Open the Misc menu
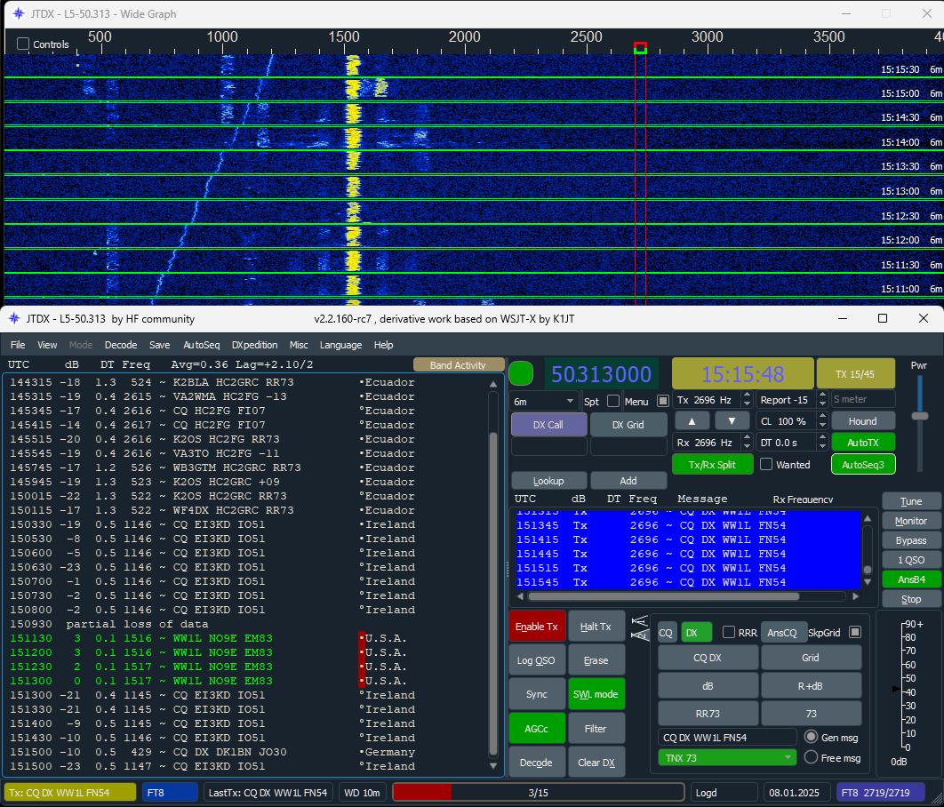This screenshot has height=807, width=944. click(299, 345)
